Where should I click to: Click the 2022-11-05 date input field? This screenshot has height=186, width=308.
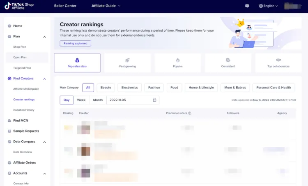pyautogui.click(x=133, y=100)
